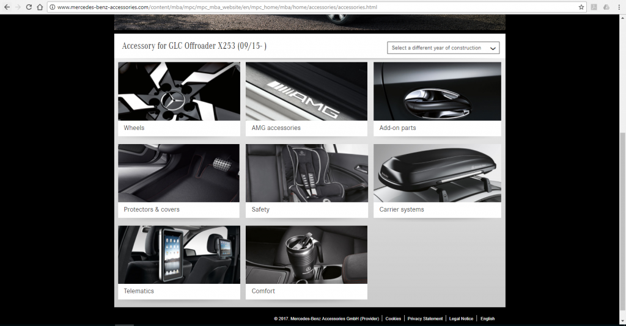The height and width of the screenshot is (326, 626).
Task: Click the Mercedes-Benz Accessories GmbH (Provider) link
Action: point(334,319)
